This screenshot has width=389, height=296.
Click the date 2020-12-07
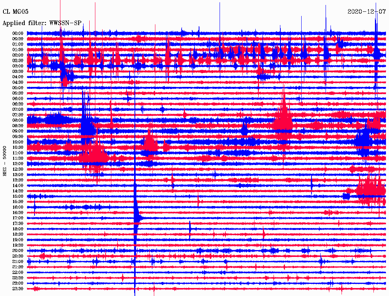point(367,11)
